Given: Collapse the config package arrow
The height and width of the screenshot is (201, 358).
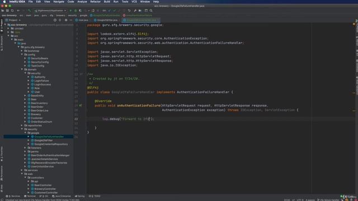Looking at the screenshot, I should point(22,55).
